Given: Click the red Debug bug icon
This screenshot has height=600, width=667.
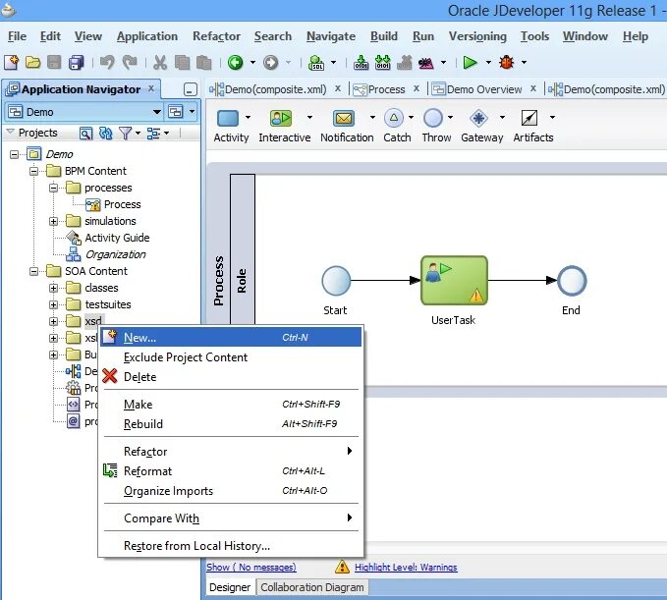Looking at the screenshot, I should 506,63.
